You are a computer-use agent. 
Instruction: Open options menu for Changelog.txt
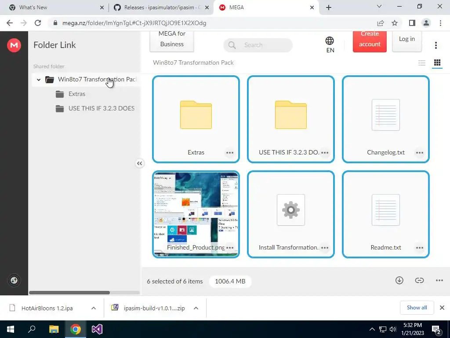coord(420,153)
